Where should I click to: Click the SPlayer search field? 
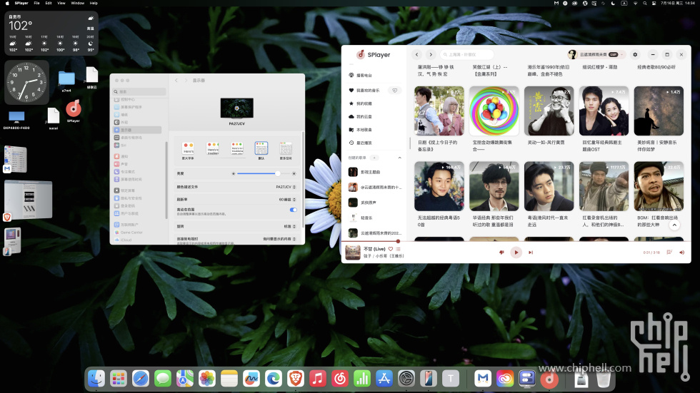[466, 54]
